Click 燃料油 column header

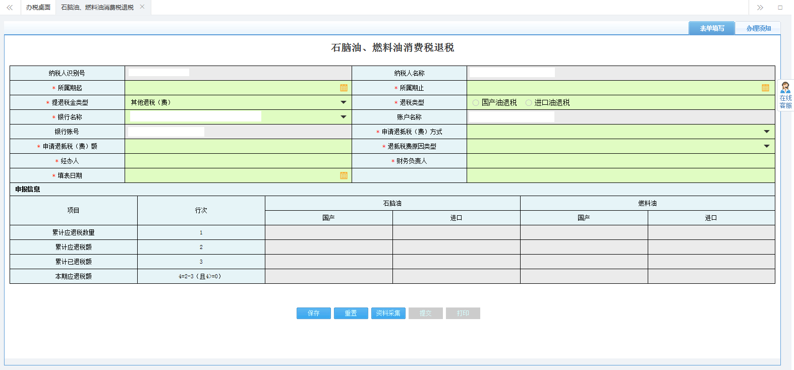click(648, 203)
